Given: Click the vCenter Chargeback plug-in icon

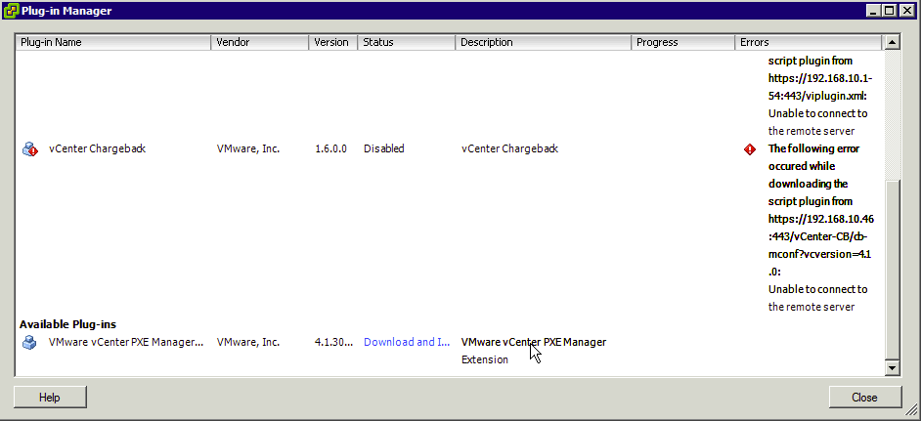Looking at the screenshot, I should coord(30,149).
